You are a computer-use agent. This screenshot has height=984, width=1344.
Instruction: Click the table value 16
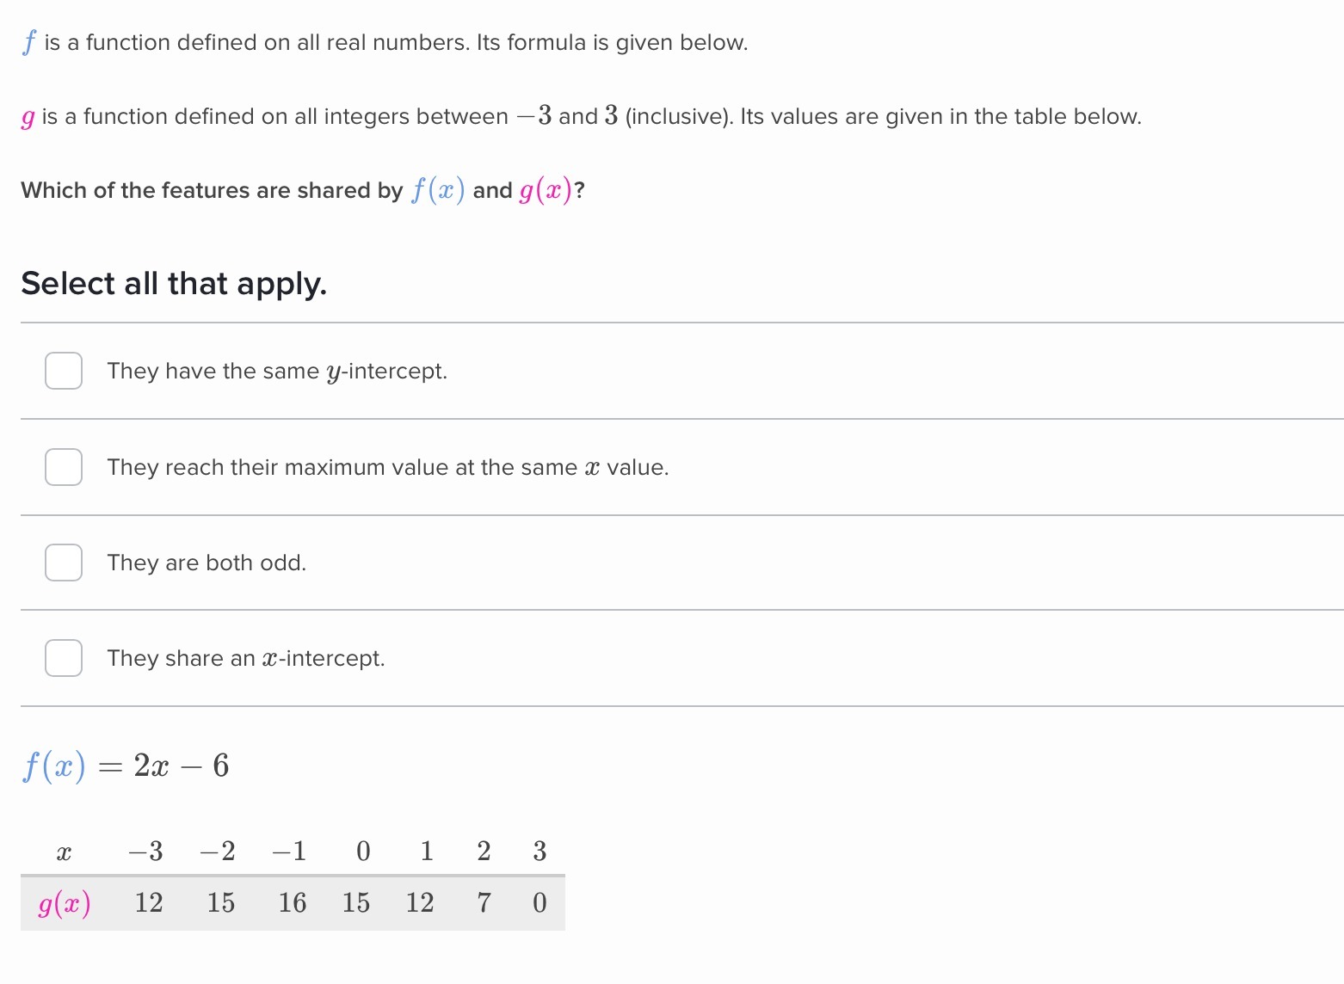point(293,903)
